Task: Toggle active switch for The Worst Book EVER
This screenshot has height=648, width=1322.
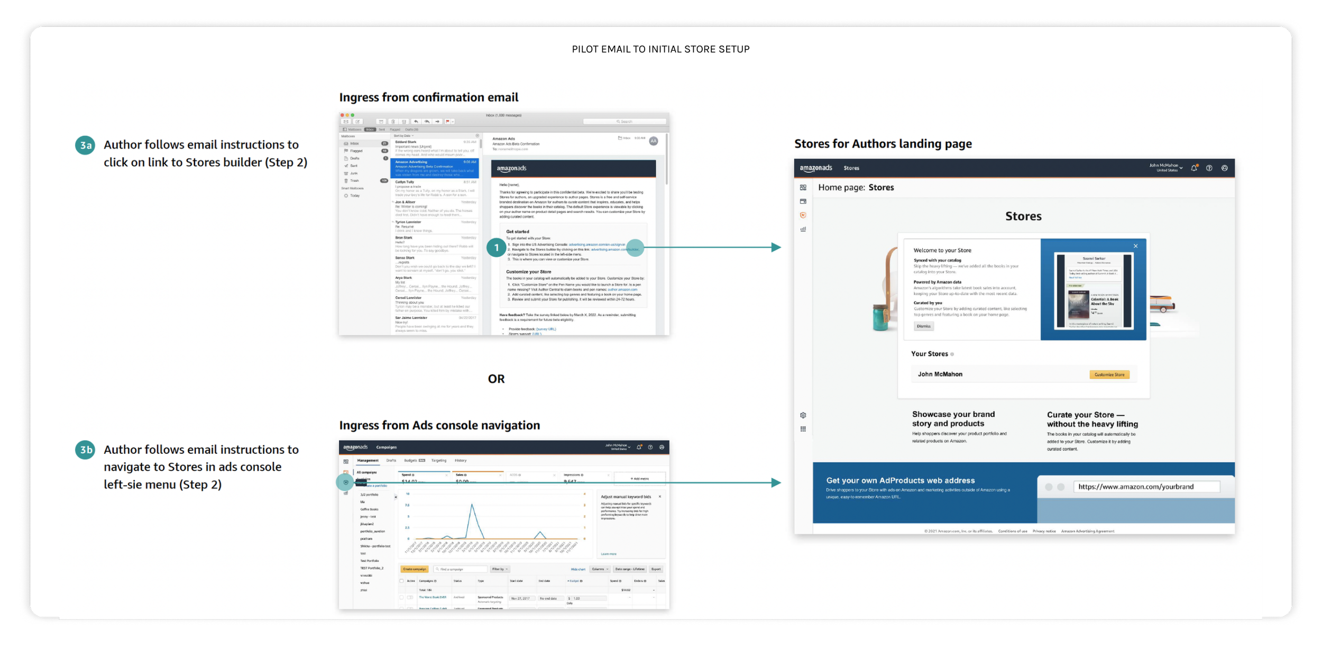Action: coord(410,597)
